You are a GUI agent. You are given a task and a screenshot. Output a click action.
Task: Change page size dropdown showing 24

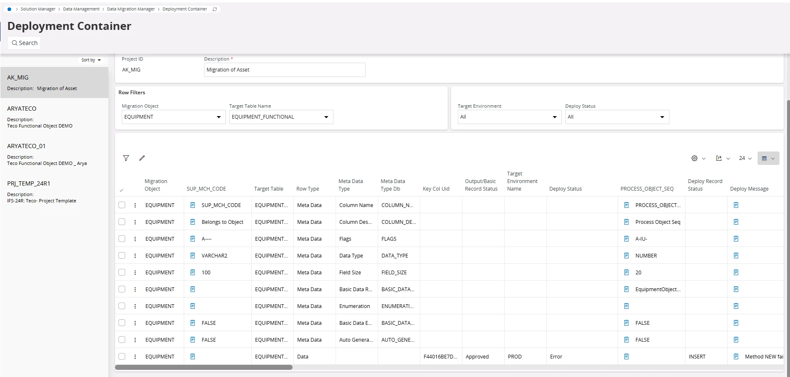click(x=745, y=158)
